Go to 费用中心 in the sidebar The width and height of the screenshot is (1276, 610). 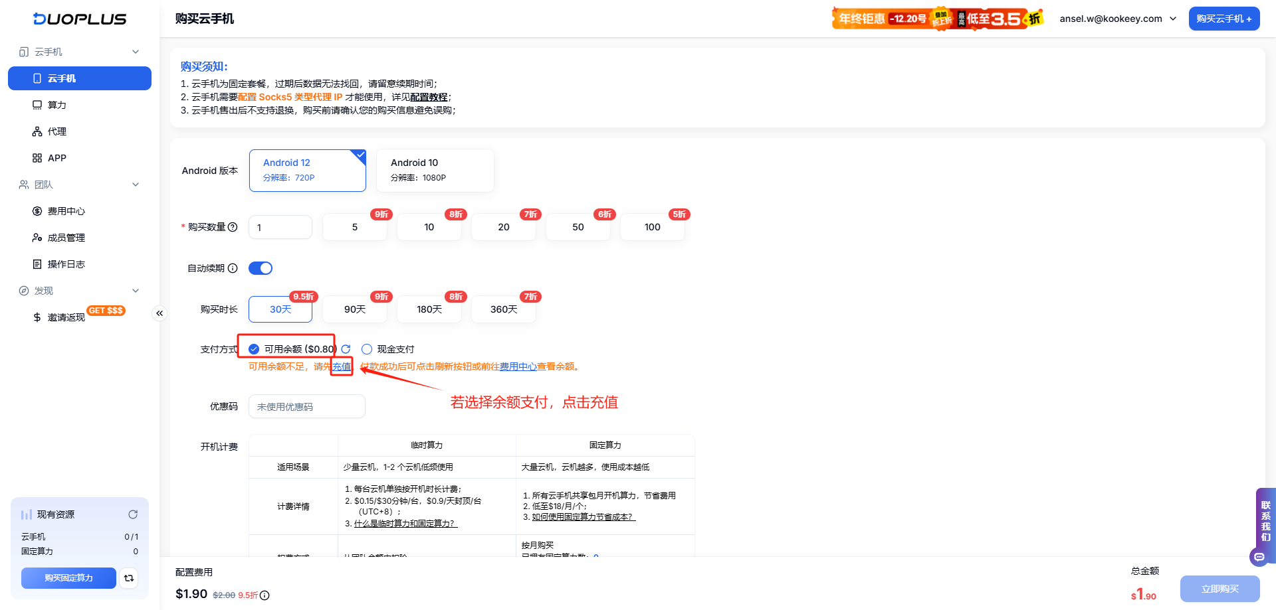[x=65, y=210]
